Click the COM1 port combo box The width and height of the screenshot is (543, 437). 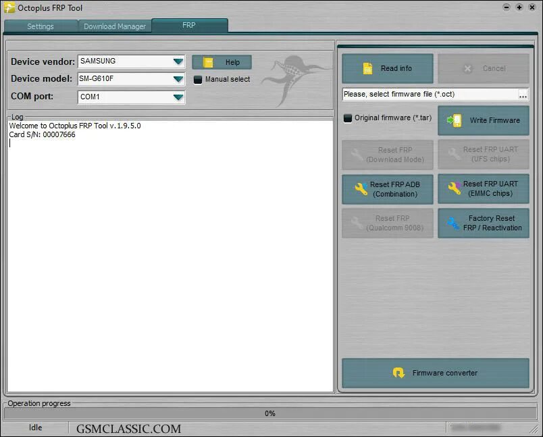coord(131,97)
